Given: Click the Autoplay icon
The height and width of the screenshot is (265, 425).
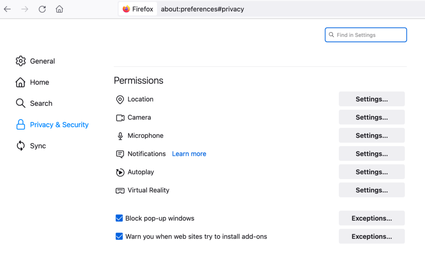Looking at the screenshot, I should tap(120, 172).
